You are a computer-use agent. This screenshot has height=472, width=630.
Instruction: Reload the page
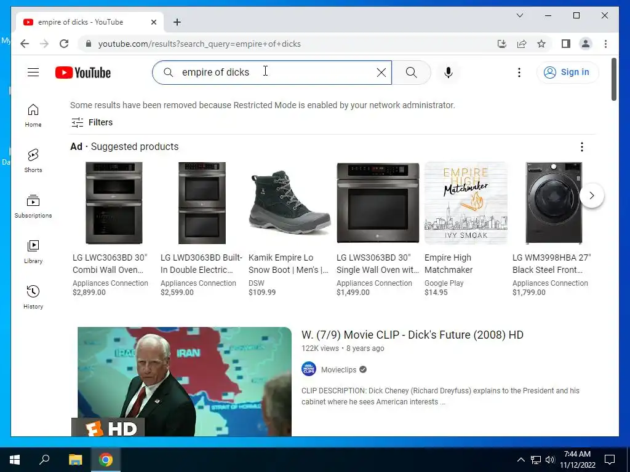click(64, 44)
